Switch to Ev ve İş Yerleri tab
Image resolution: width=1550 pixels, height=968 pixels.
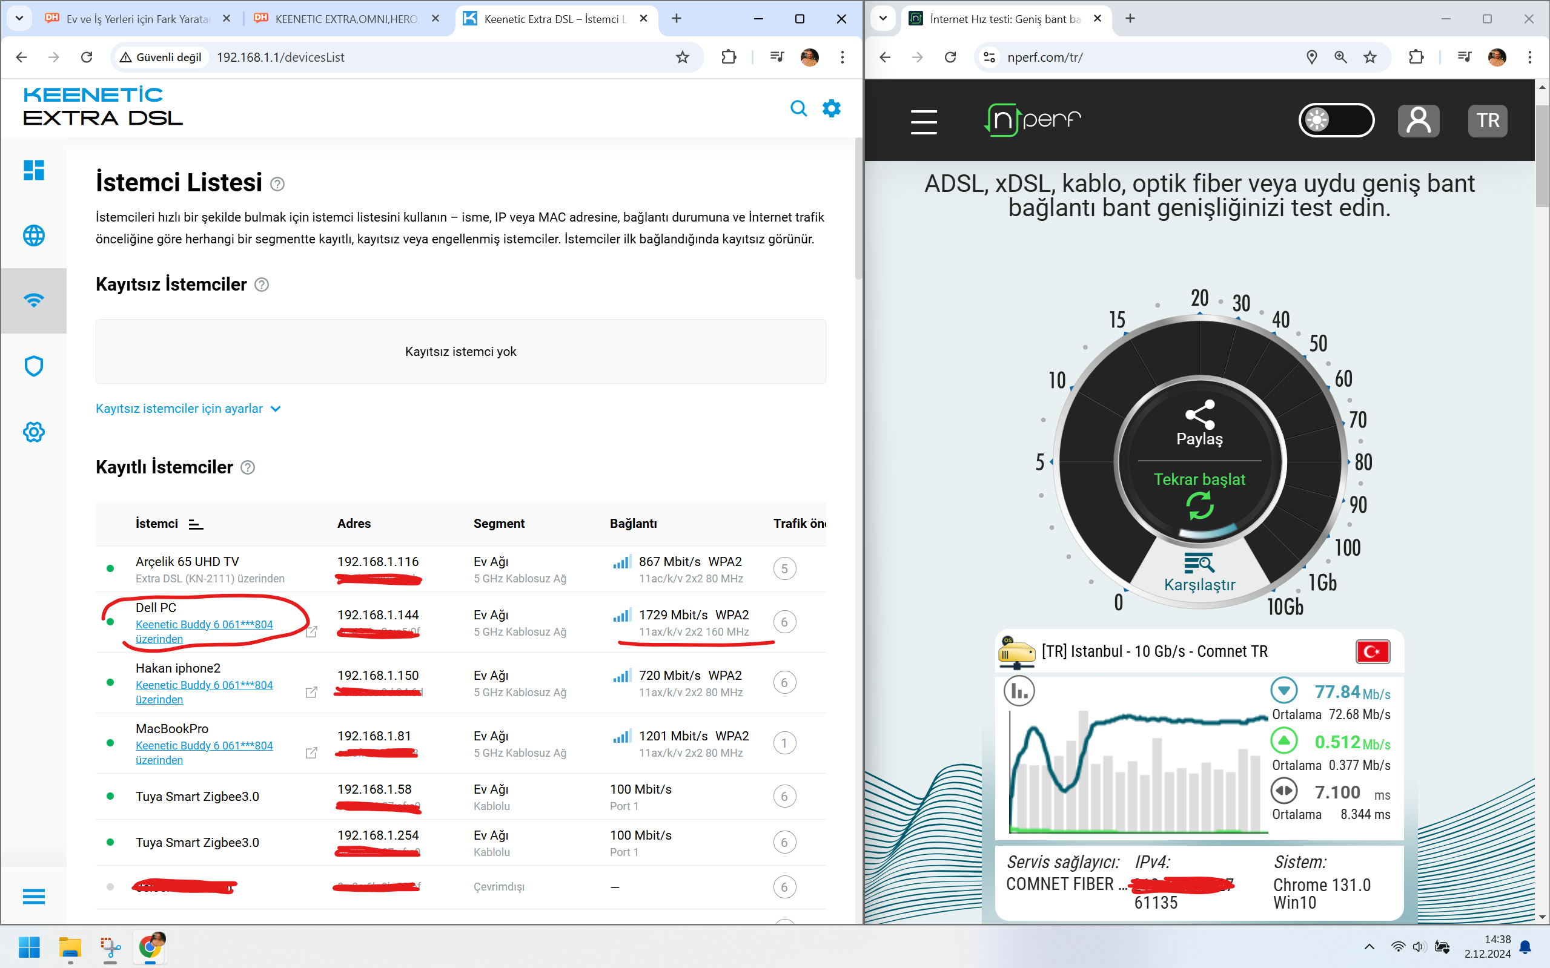[x=136, y=19]
